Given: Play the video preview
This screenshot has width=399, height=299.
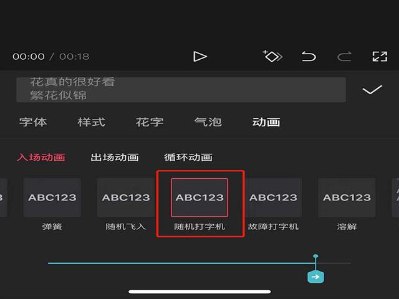Looking at the screenshot, I should 199,57.
